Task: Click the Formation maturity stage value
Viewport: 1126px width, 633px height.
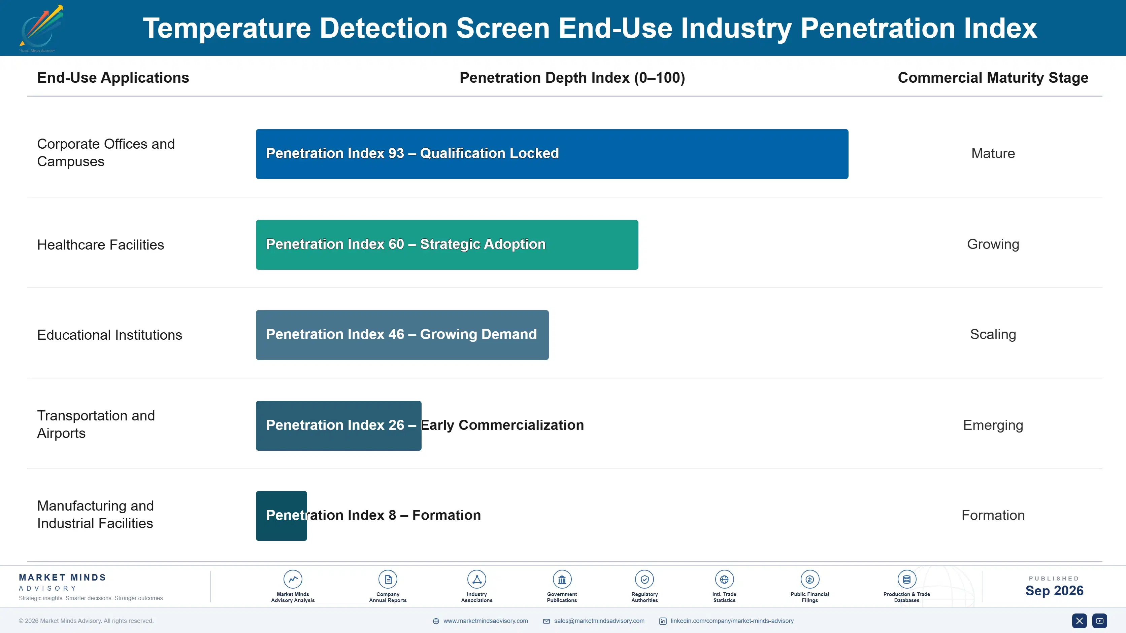Action: (993, 516)
